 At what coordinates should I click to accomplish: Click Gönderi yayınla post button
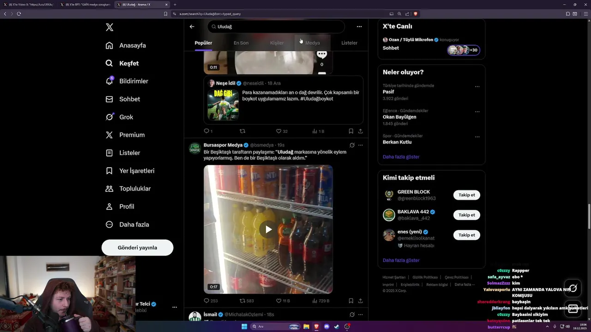[x=137, y=248]
